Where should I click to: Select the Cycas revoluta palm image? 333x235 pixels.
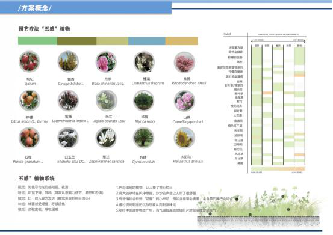pos(144,138)
